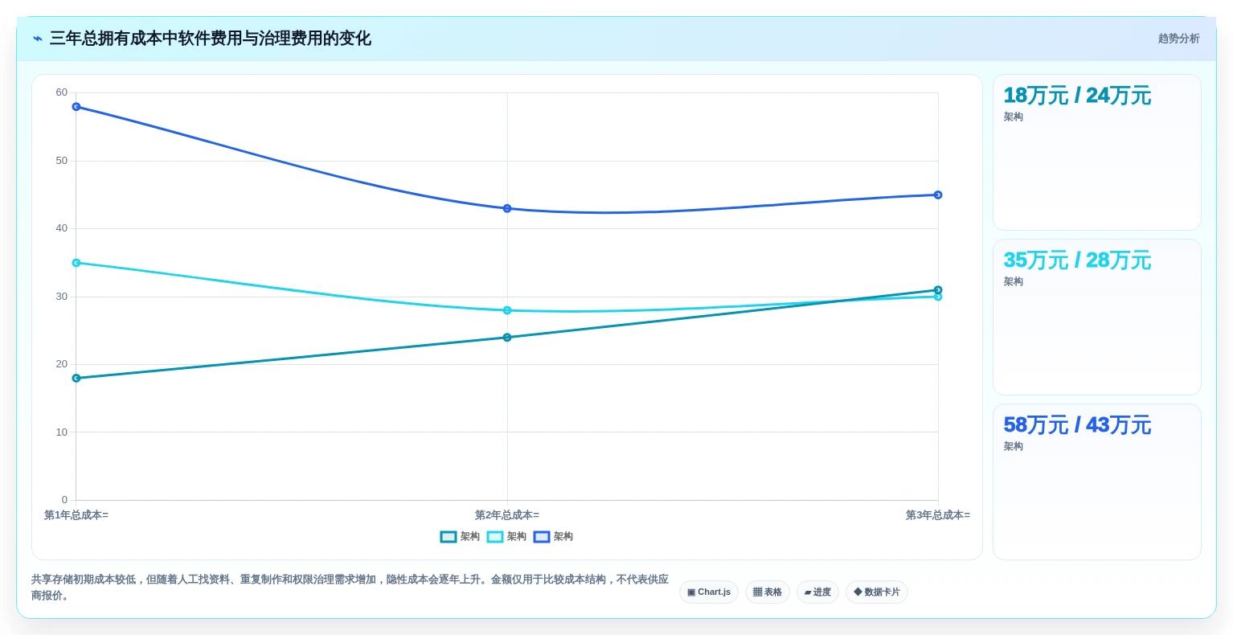Viewport: 1233px width, 635px height.
Task: Select the dark blue data point at 第3年 (45)
Action: pyautogui.click(x=938, y=195)
